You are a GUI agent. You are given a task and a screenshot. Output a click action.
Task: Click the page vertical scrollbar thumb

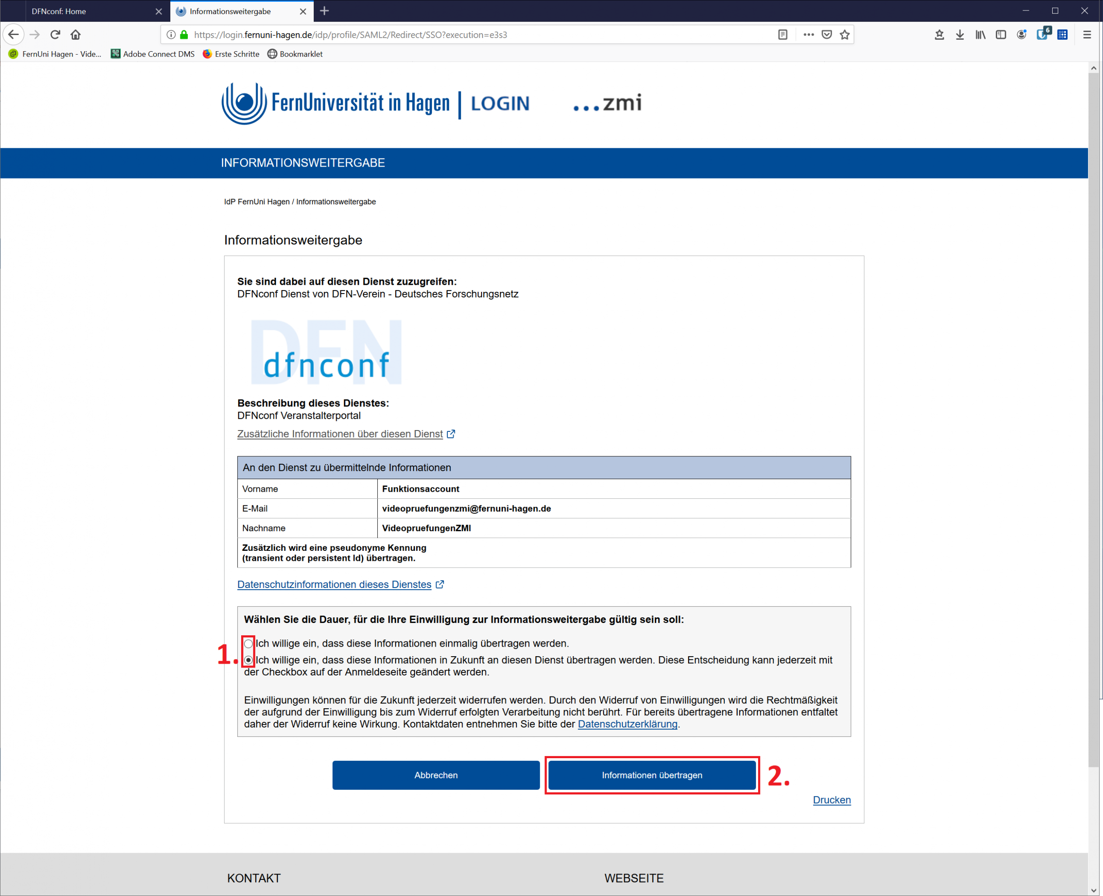1093,419
